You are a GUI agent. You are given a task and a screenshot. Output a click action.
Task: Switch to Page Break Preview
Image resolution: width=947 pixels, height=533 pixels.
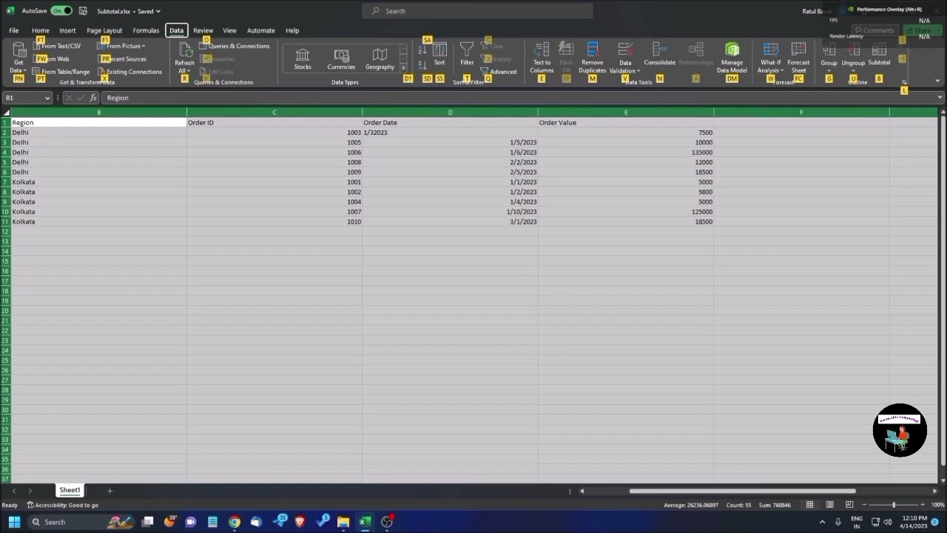pos(849,505)
